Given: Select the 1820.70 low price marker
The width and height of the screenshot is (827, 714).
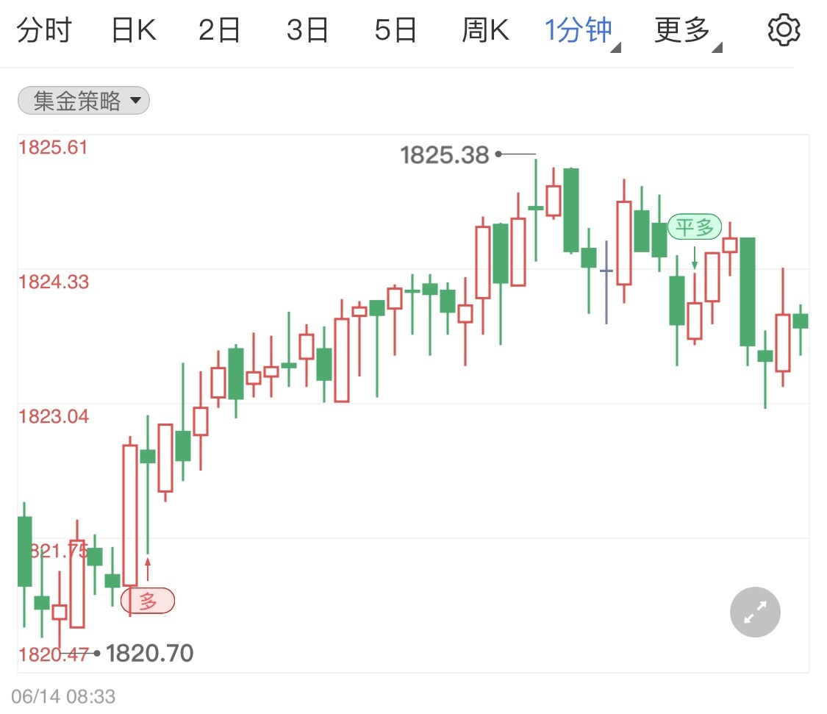Looking at the screenshot, I should coord(150,653).
